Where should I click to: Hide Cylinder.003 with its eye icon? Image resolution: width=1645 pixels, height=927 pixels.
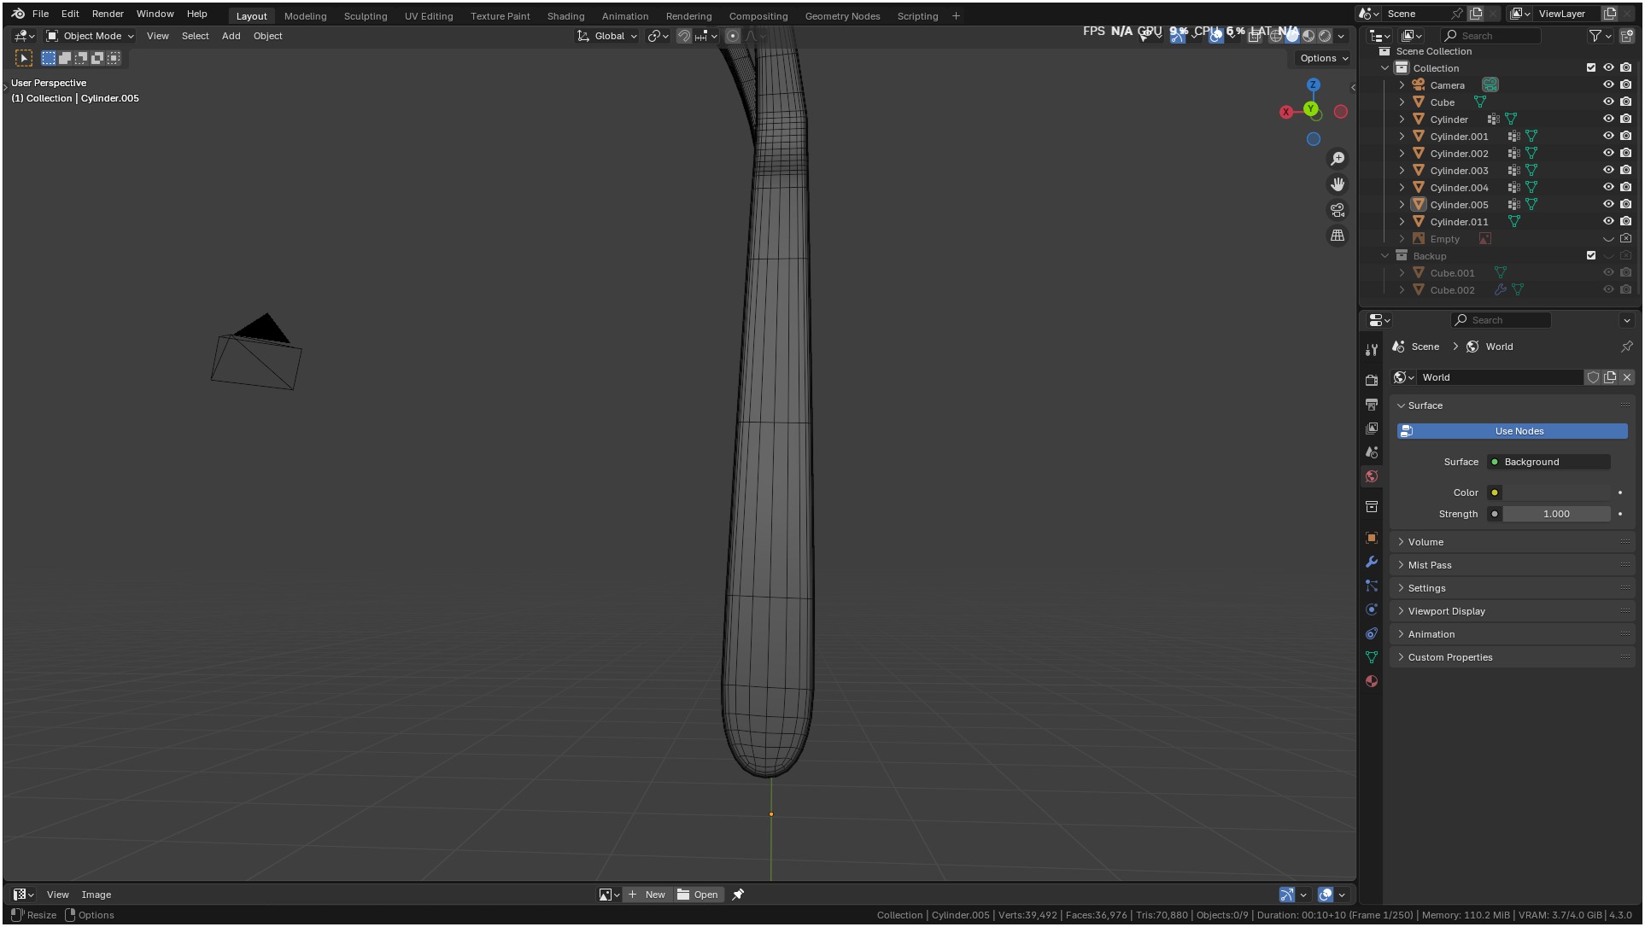(1608, 171)
